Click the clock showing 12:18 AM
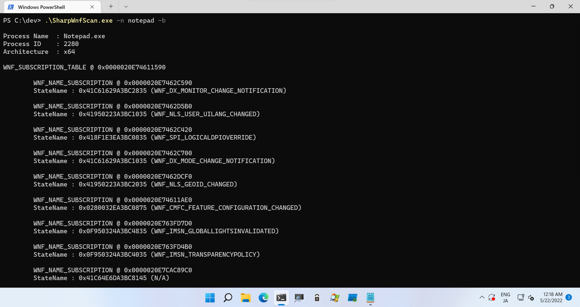 tap(551, 294)
